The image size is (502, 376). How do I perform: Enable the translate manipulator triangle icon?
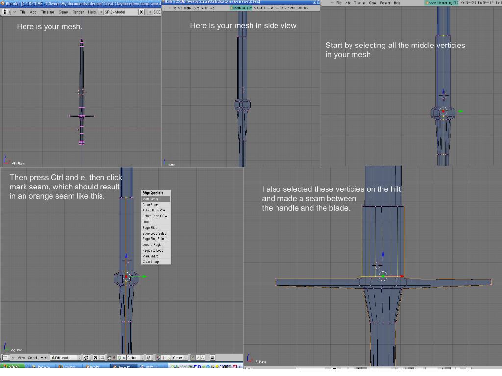pos(114,358)
